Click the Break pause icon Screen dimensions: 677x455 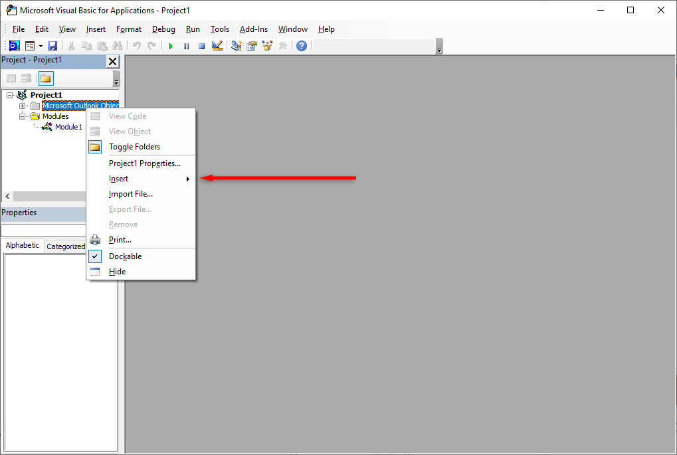pyautogui.click(x=186, y=46)
